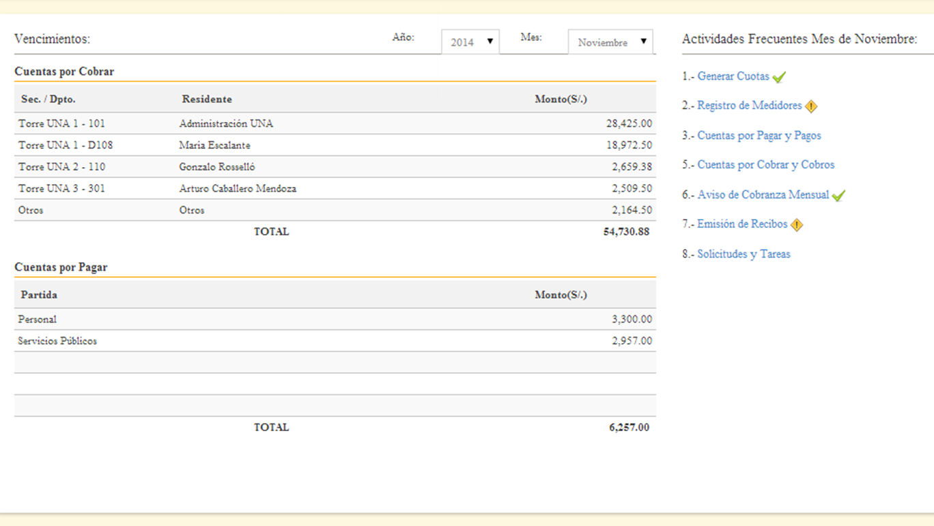
Task: Click Arturo Caballero Mendoza row
Action: point(238,188)
